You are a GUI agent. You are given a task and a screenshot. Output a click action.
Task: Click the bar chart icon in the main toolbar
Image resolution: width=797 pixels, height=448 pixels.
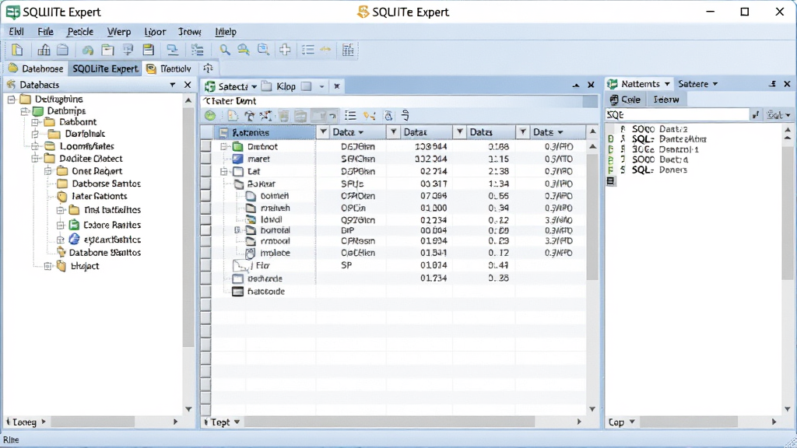point(44,50)
